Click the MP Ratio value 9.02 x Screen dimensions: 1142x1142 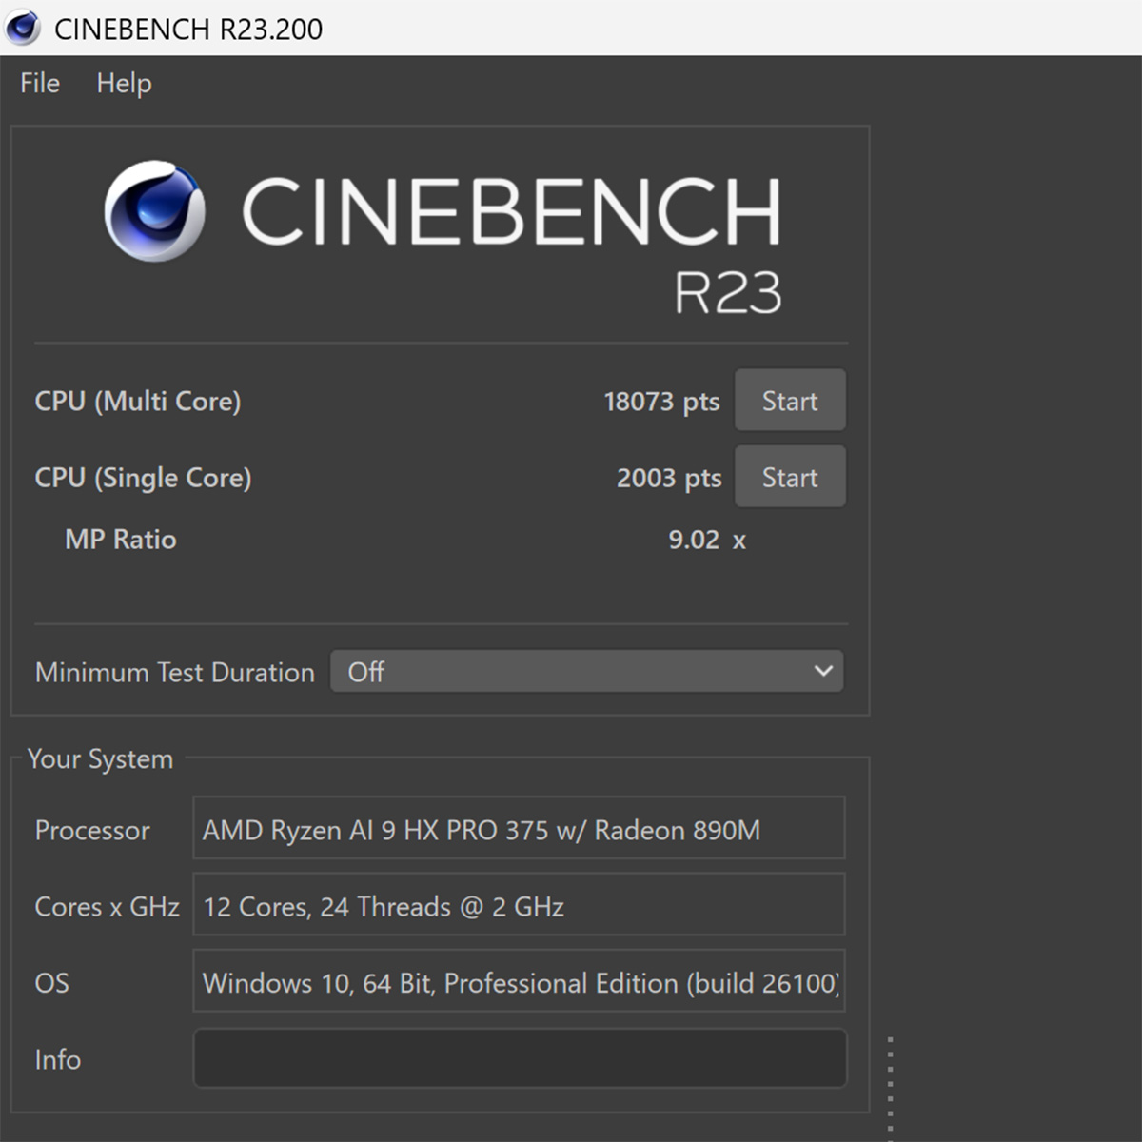point(707,540)
